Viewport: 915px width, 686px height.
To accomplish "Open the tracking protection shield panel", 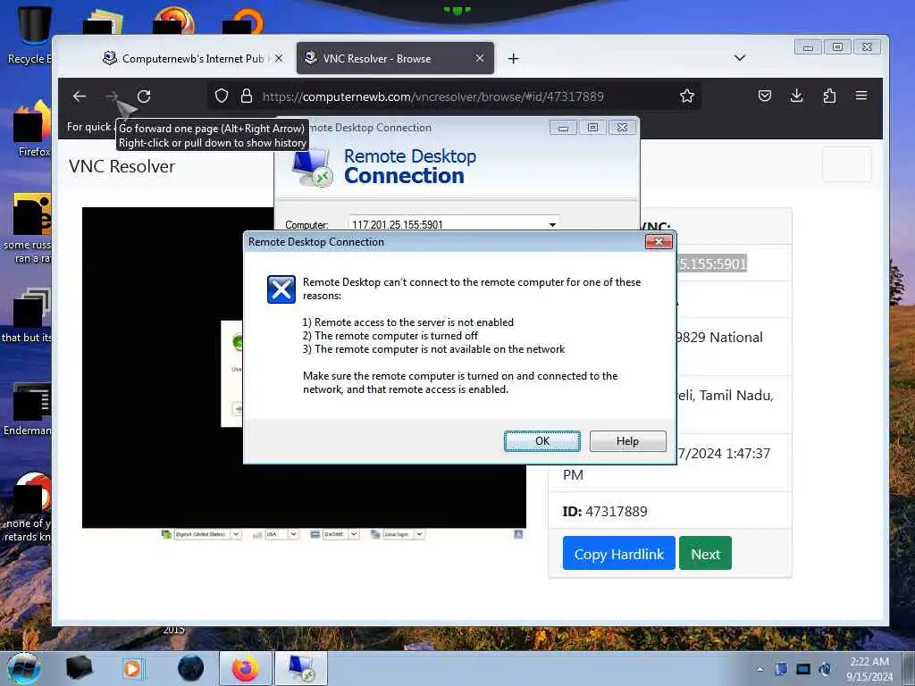I will [x=222, y=96].
